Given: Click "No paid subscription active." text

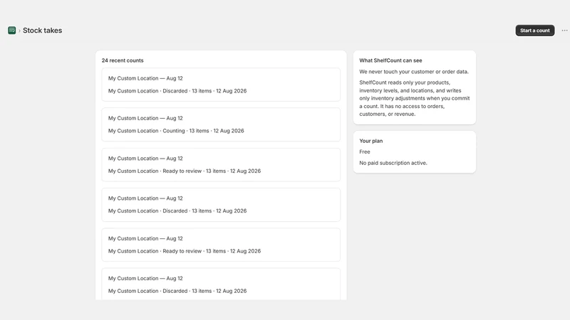Looking at the screenshot, I should (393, 163).
